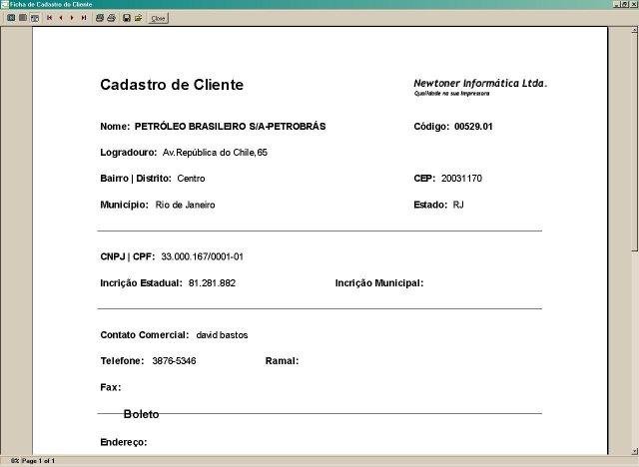Open printer setup icon
The width and height of the screenshot is (639, 467).
(100, 18)
